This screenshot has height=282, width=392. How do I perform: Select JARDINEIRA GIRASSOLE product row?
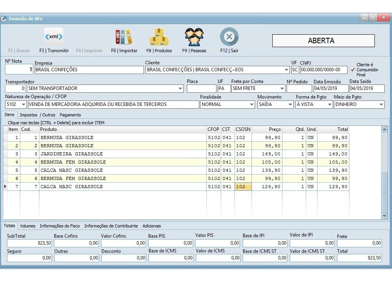(178, 154)
